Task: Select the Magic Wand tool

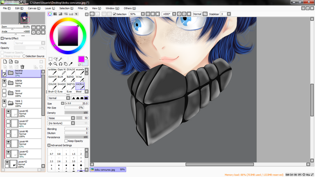Action: 60,59
